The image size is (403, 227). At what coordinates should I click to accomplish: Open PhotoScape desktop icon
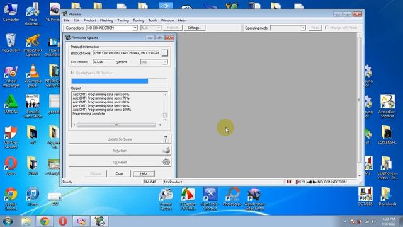tap(232, 197)
